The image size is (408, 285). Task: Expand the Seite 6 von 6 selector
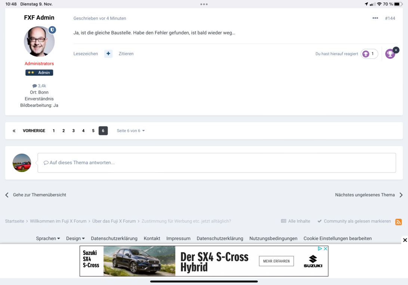click(131, 131)
